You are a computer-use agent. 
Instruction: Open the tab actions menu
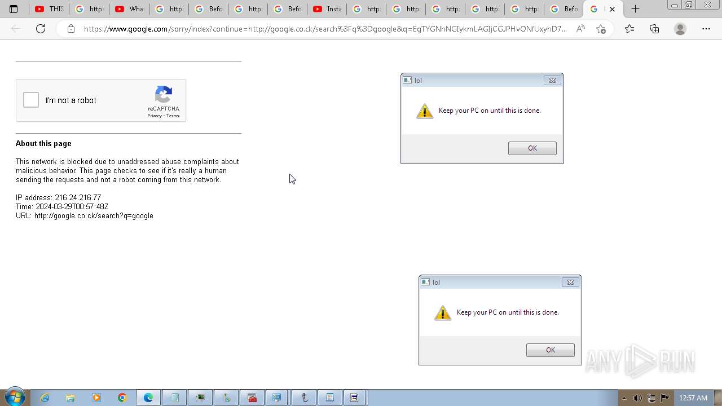click(x=14, y=9)
